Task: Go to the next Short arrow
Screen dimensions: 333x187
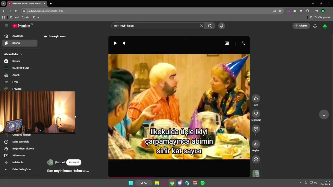Action: click(x=324, y=115)
